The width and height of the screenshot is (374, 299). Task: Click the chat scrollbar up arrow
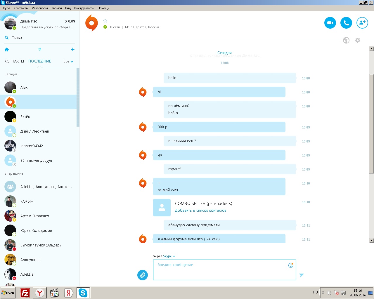372,49
